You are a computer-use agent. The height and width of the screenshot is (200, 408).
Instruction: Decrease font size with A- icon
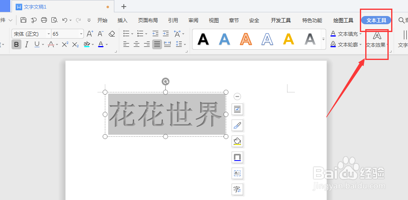tap(101, 34)
